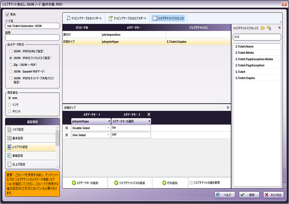
Task: Click the $.Ticket.Duplex job ticket path cell
Action: point(198,42)
